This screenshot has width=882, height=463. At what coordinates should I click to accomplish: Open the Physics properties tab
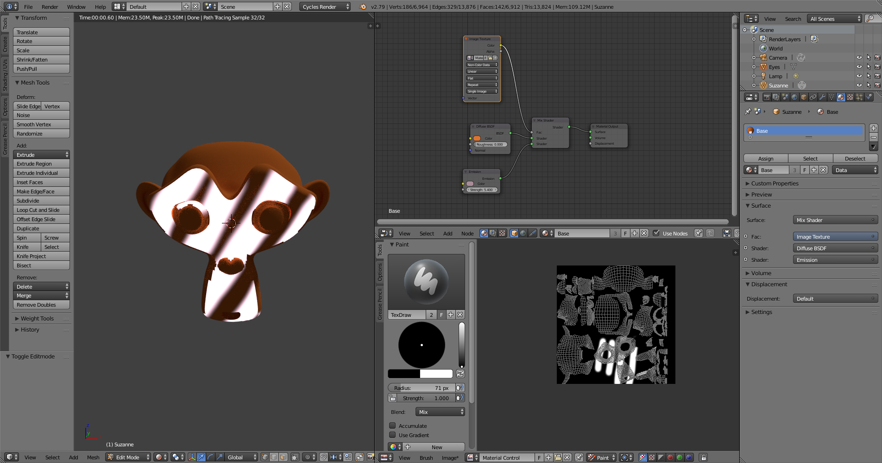869,97
